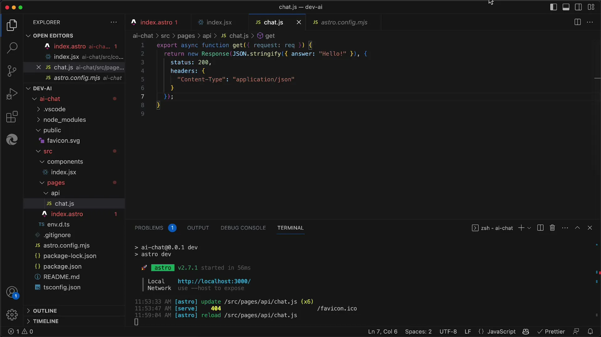Screen dimensions: 601x337
Task: Open Source Control view
Action: pos(12,71)
